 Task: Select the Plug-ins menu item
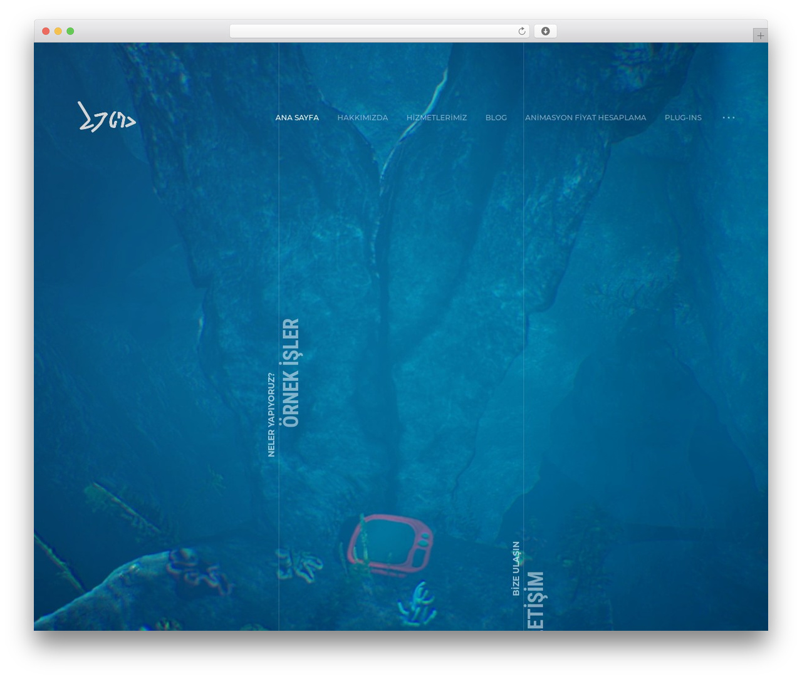[683, 118]
